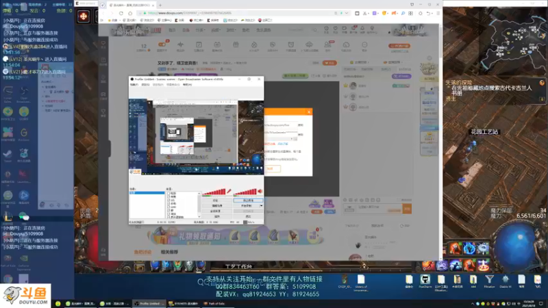Reload the Douyu page in browser
Image resolution: width=548 pixels, height=308 pixels.
coord(121,13)
